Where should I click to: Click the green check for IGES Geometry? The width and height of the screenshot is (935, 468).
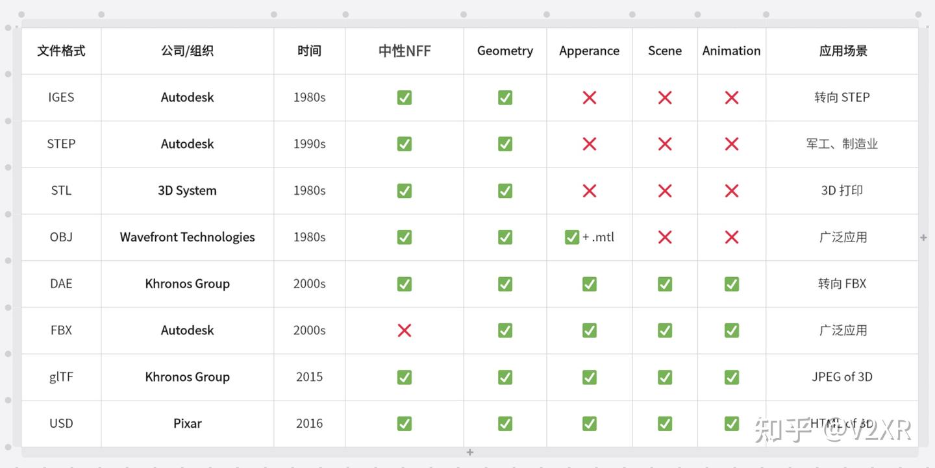pos(505,97)
